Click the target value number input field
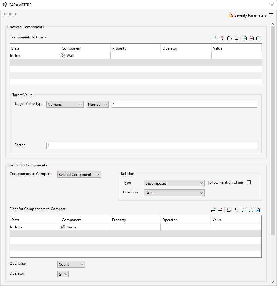The height and width of the screenshot is (286, 277). click(x=184, y=104)
